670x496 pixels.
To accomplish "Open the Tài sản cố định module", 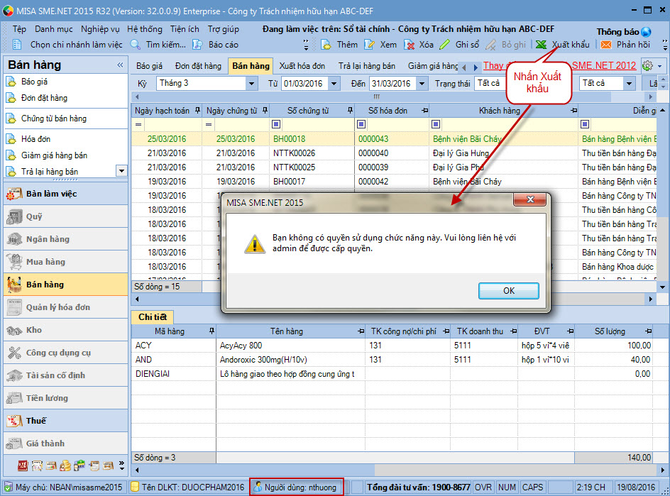I will click(x=66, y=375).
